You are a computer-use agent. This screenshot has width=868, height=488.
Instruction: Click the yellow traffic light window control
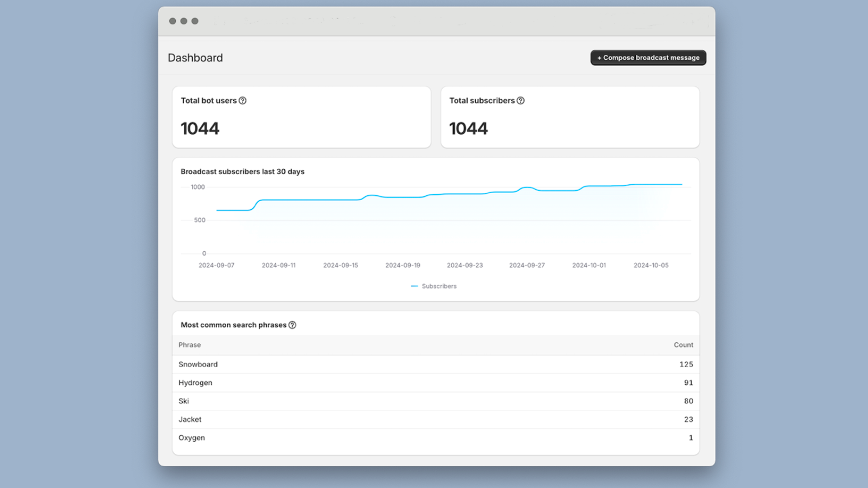click(184, 21)
